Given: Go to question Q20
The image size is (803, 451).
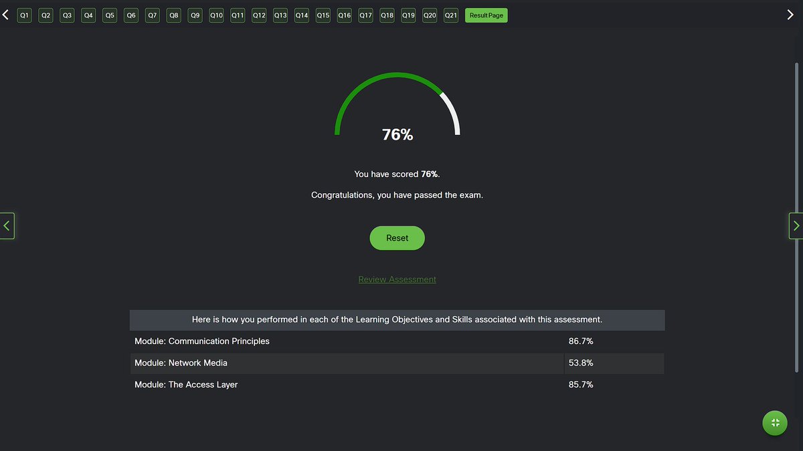Looking at the screenshot, I should pos(430,15).
